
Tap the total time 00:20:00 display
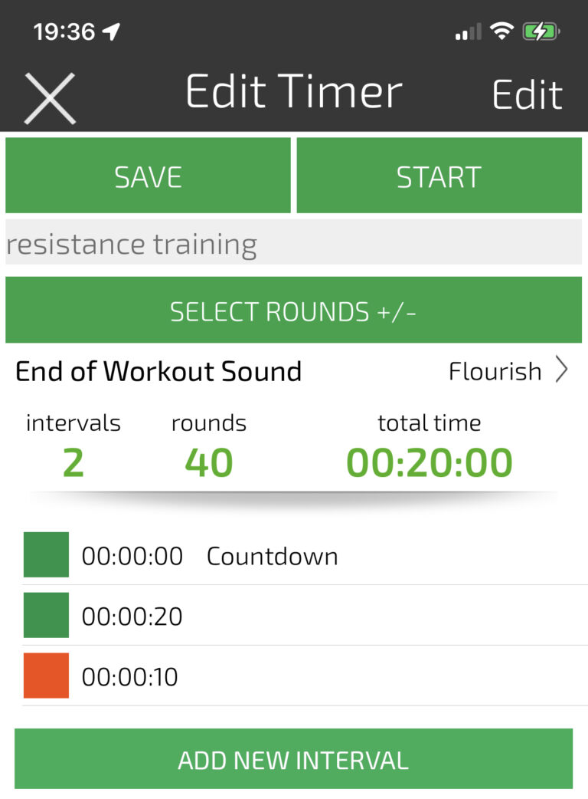429,462
